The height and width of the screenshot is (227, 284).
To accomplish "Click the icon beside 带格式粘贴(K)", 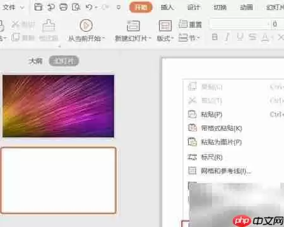I will point(192,128).
